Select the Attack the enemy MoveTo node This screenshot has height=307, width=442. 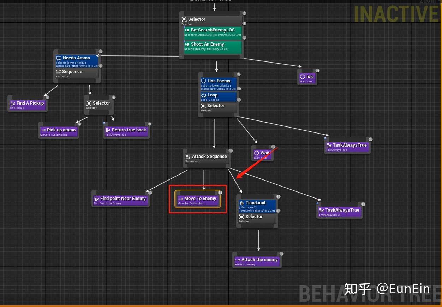[x=257, y=260]
